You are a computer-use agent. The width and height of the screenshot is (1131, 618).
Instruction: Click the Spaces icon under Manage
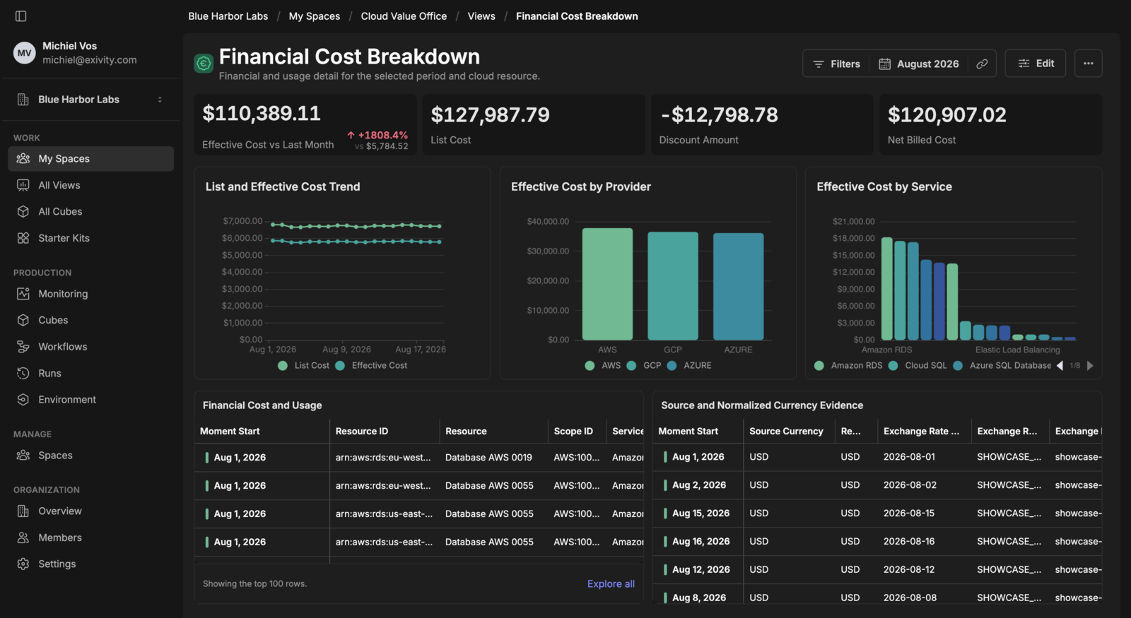pyautogui.click(x=23, y=456)
